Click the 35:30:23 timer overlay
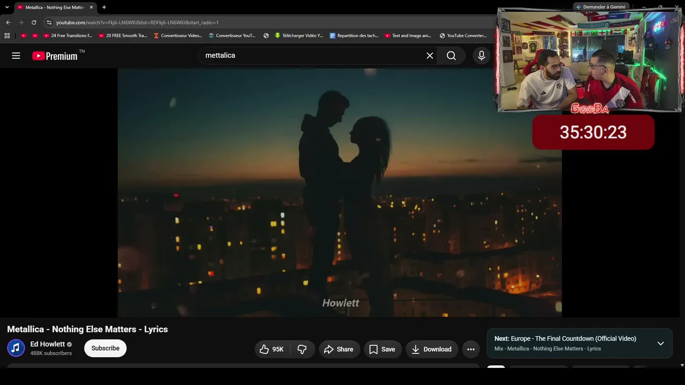The height and width of the screenshot is (385, 685). 593,132
